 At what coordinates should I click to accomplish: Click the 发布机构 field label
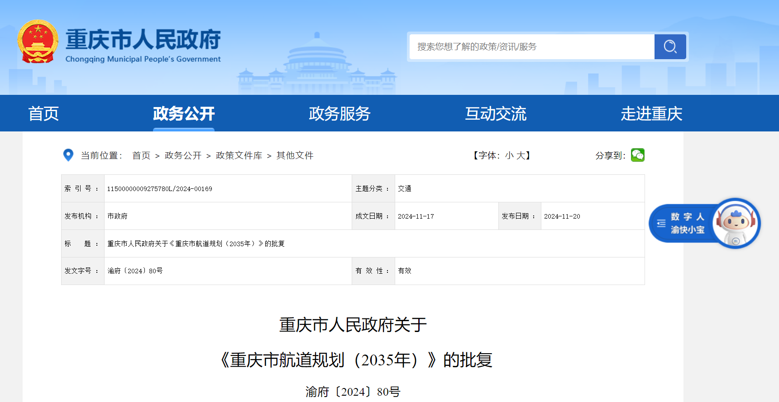pyautogui.click(x=81, y=216)
